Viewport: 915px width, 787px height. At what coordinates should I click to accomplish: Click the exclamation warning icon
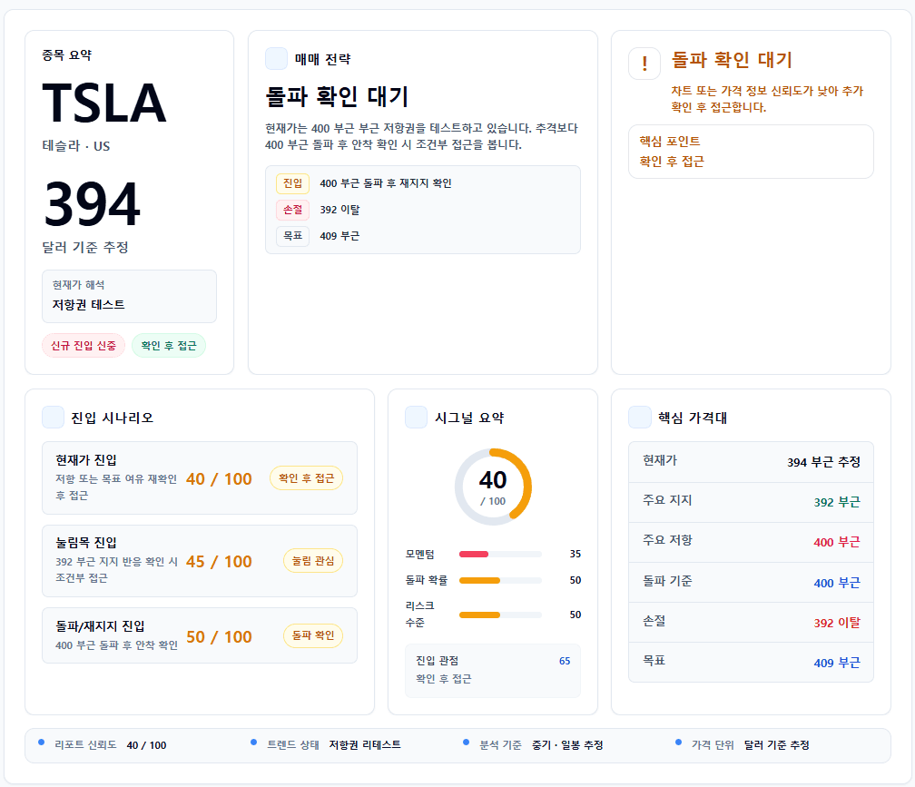(644, 63)
